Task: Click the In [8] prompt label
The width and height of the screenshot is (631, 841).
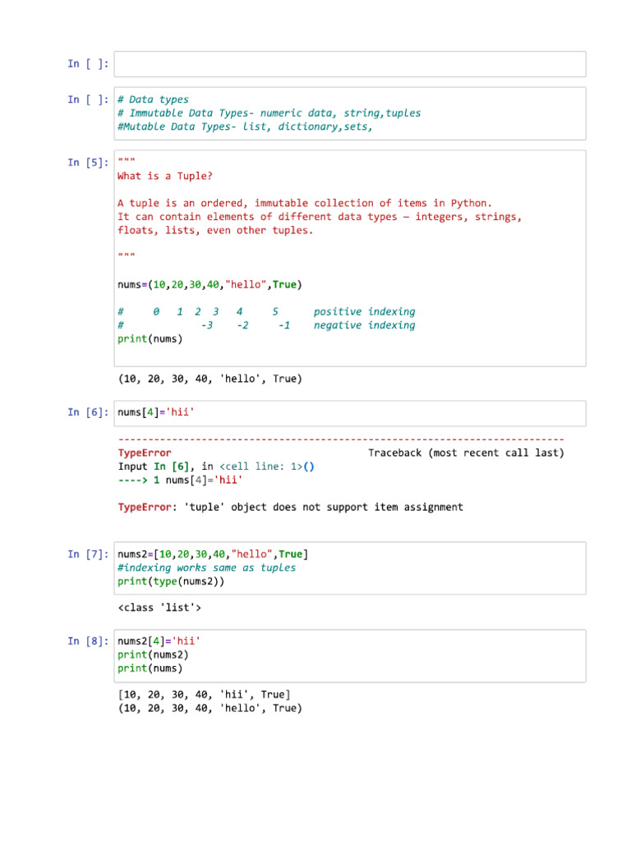Action: tap(88, 641)
